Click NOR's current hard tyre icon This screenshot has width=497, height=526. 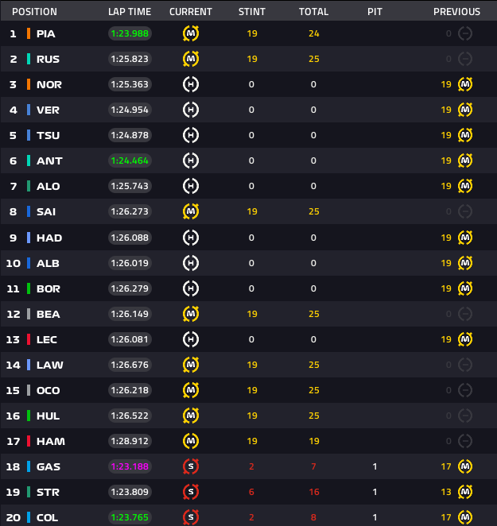point(191,84)
